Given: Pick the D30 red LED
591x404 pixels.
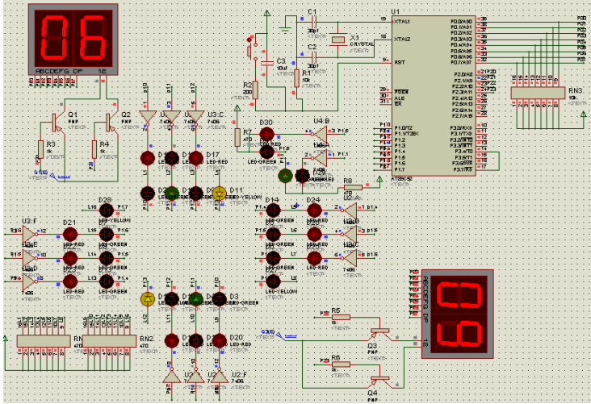Looking at the screenshot, I should [266, 134].
